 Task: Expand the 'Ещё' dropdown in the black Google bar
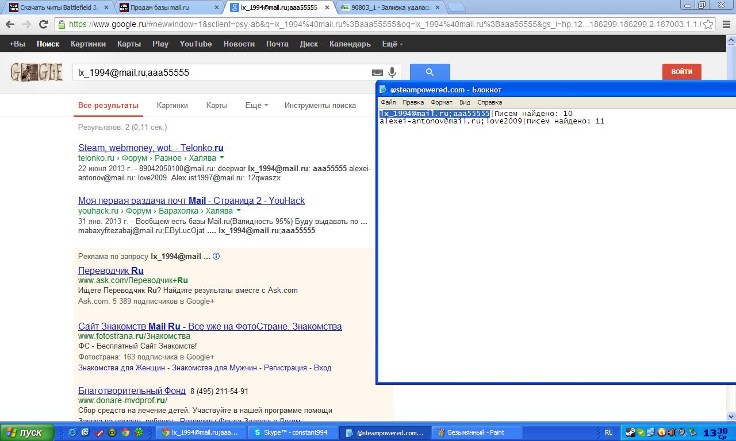392,44
